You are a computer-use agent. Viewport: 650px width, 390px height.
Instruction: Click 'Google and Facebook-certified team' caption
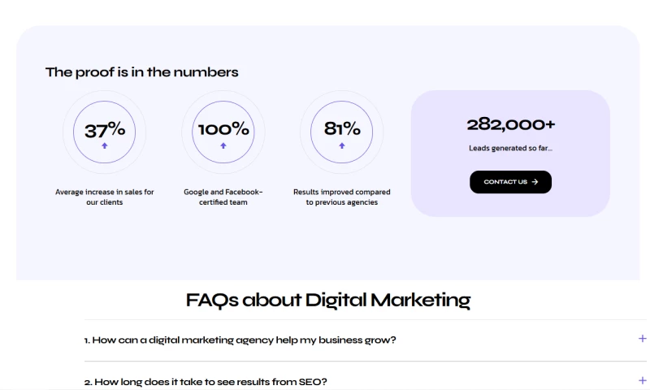point(223,197)
